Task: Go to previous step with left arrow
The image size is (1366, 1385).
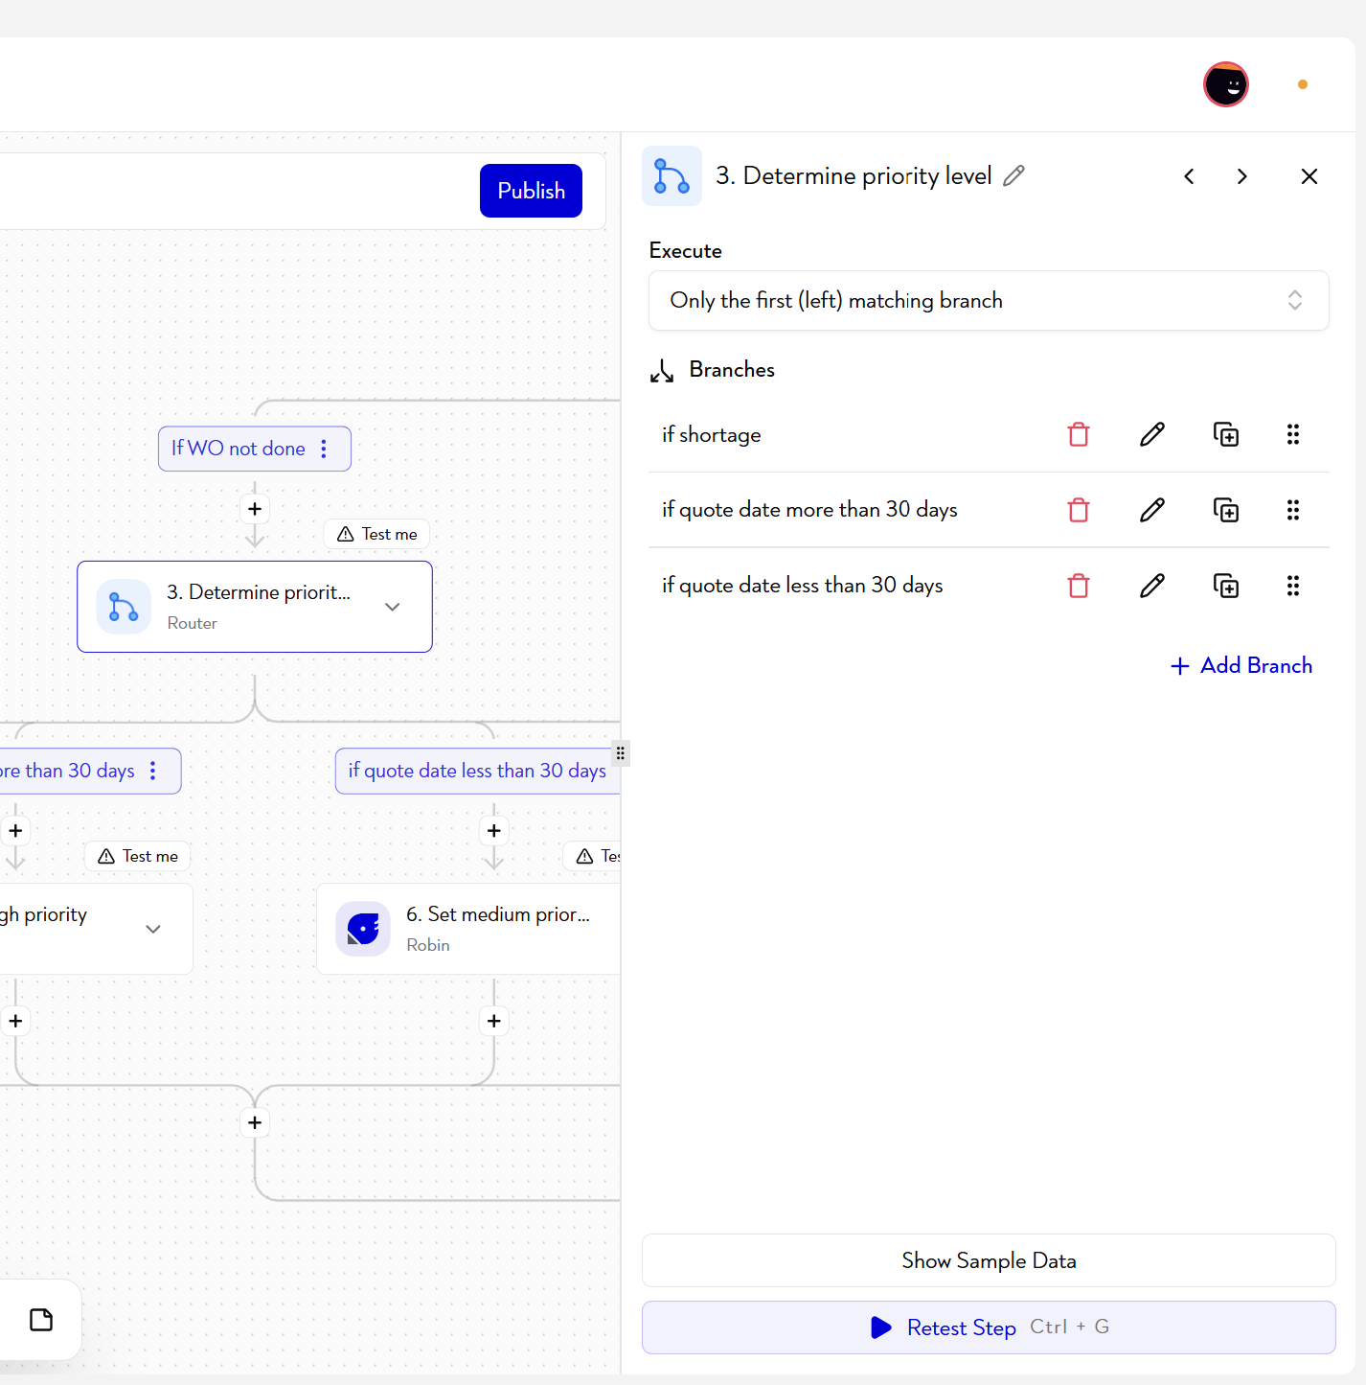Action: (x=1189, y=176)
